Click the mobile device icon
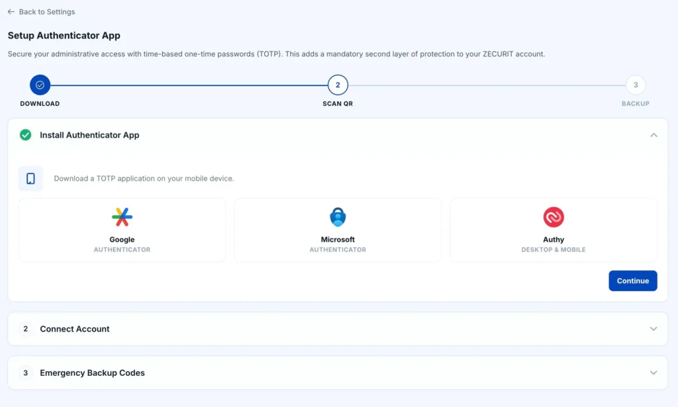This screenshot has height=407, width=678. [30, 179]
